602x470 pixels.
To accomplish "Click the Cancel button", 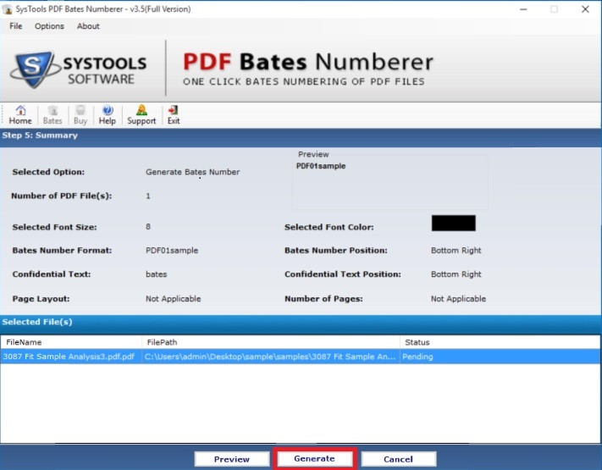I will pos(399,459).
